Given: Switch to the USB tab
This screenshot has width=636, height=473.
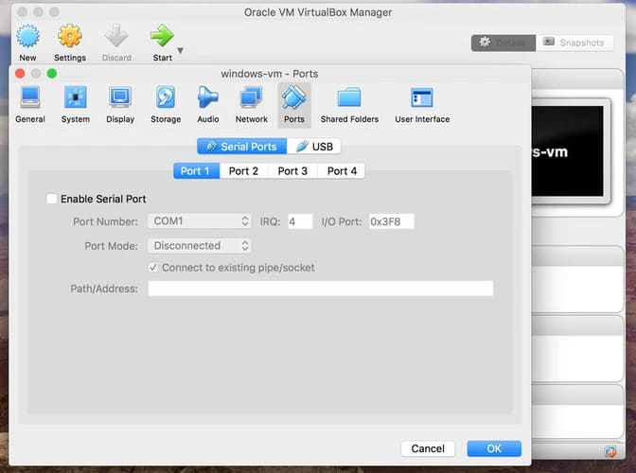Looking at the screenshot, I should coord(314,147).
